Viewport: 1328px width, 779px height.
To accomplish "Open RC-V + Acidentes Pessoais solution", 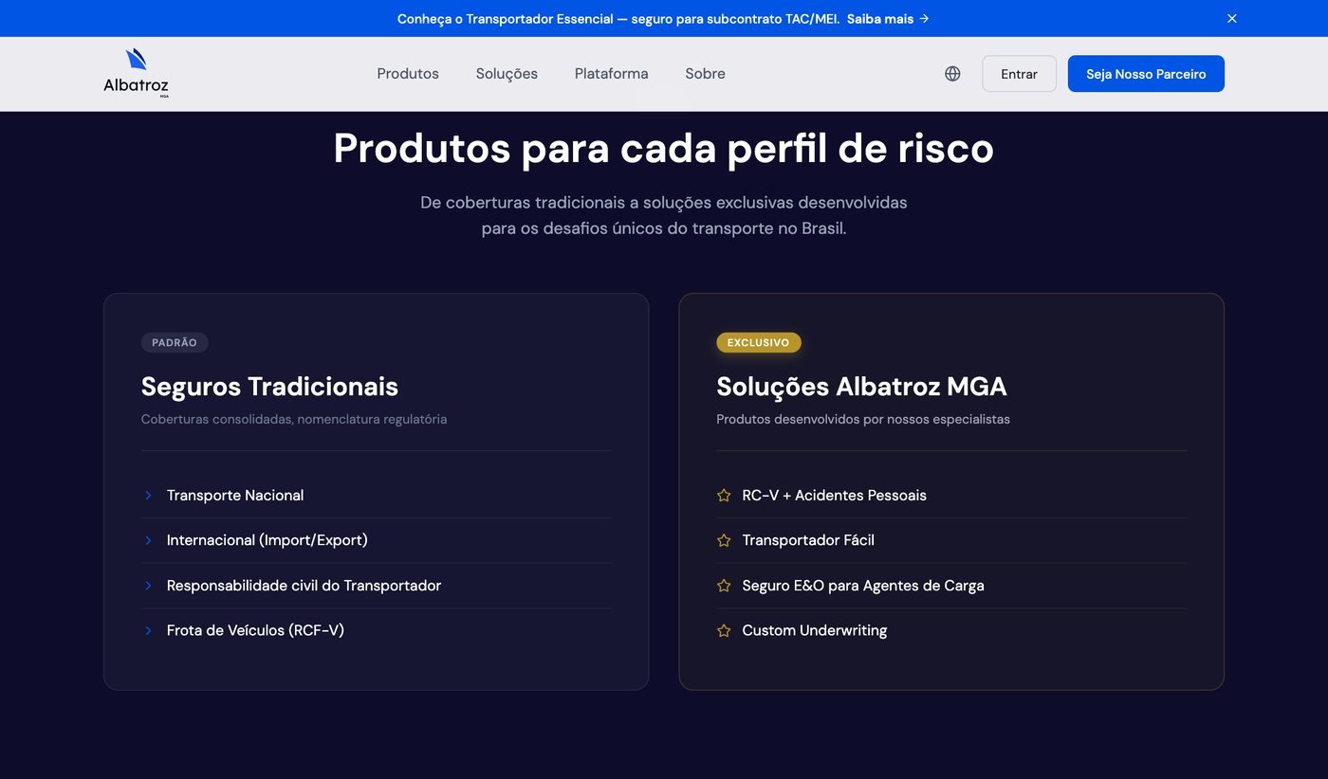I will click(x=951, y=496).
